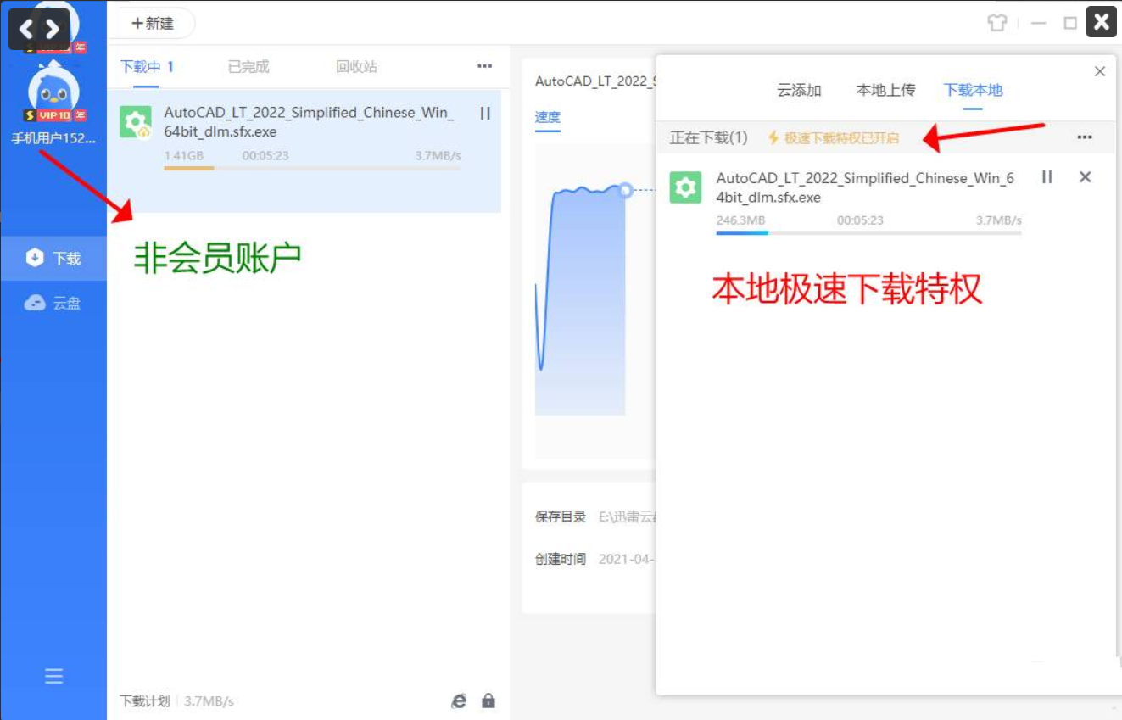
Task: Expand the more options in cloud panel header
Action: (1084, 137)
